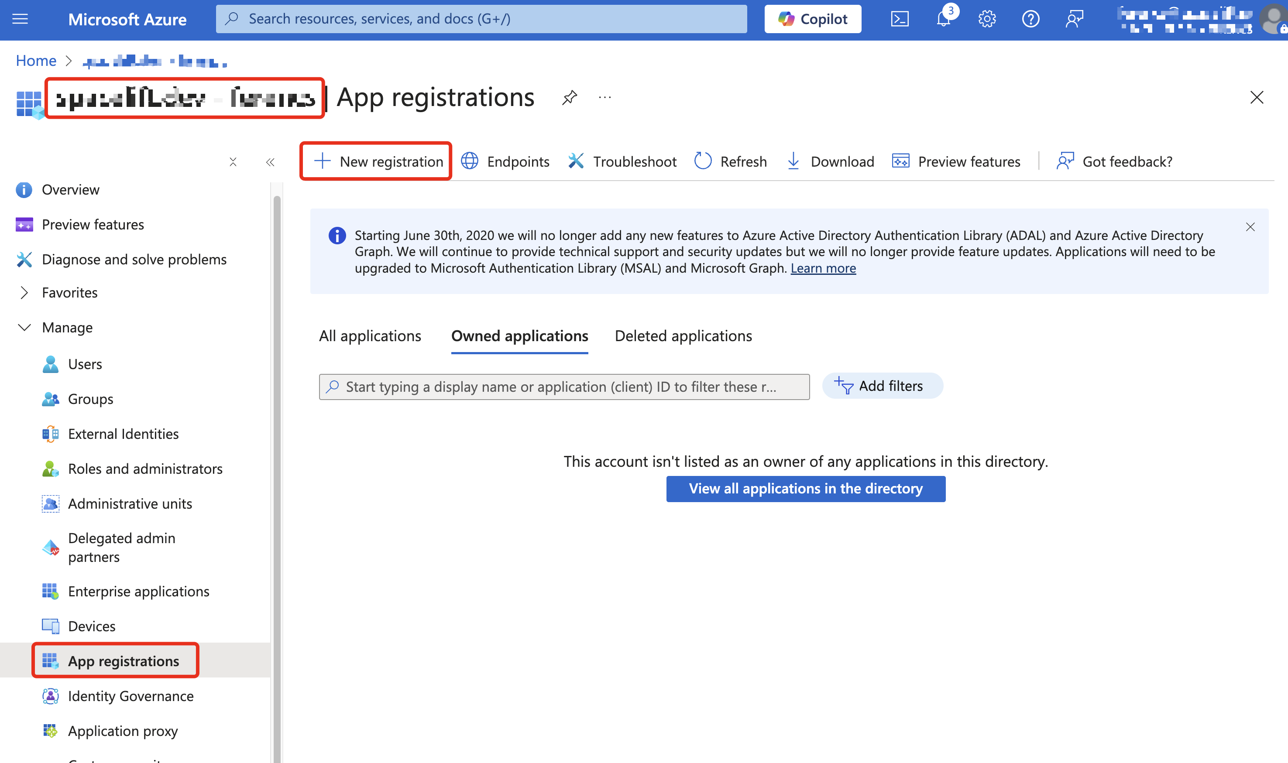
Task: View all applications in the directory
Action: (806, 489)
